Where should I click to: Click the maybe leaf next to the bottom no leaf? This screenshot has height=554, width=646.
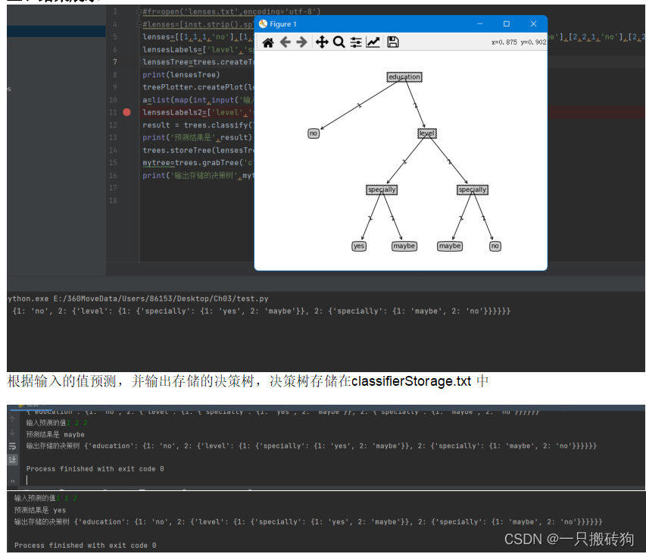450,246
